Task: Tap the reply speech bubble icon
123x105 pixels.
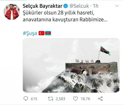Action: tap(26, 99)
